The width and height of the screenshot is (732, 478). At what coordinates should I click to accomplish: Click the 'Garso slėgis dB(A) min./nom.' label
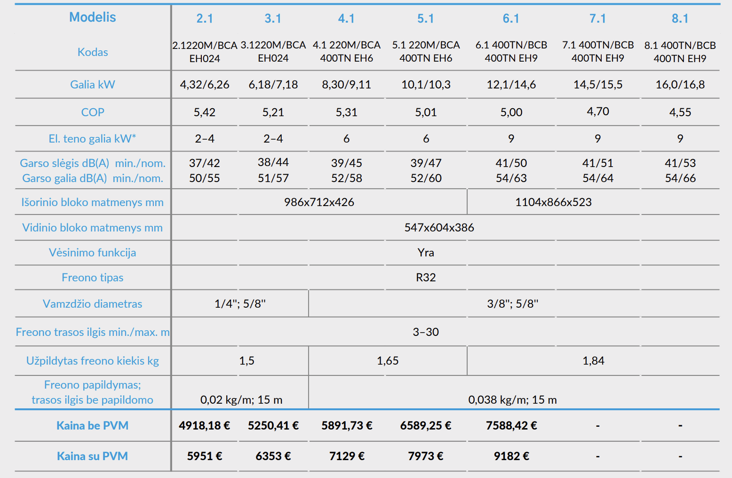click(x=93, y=163)
